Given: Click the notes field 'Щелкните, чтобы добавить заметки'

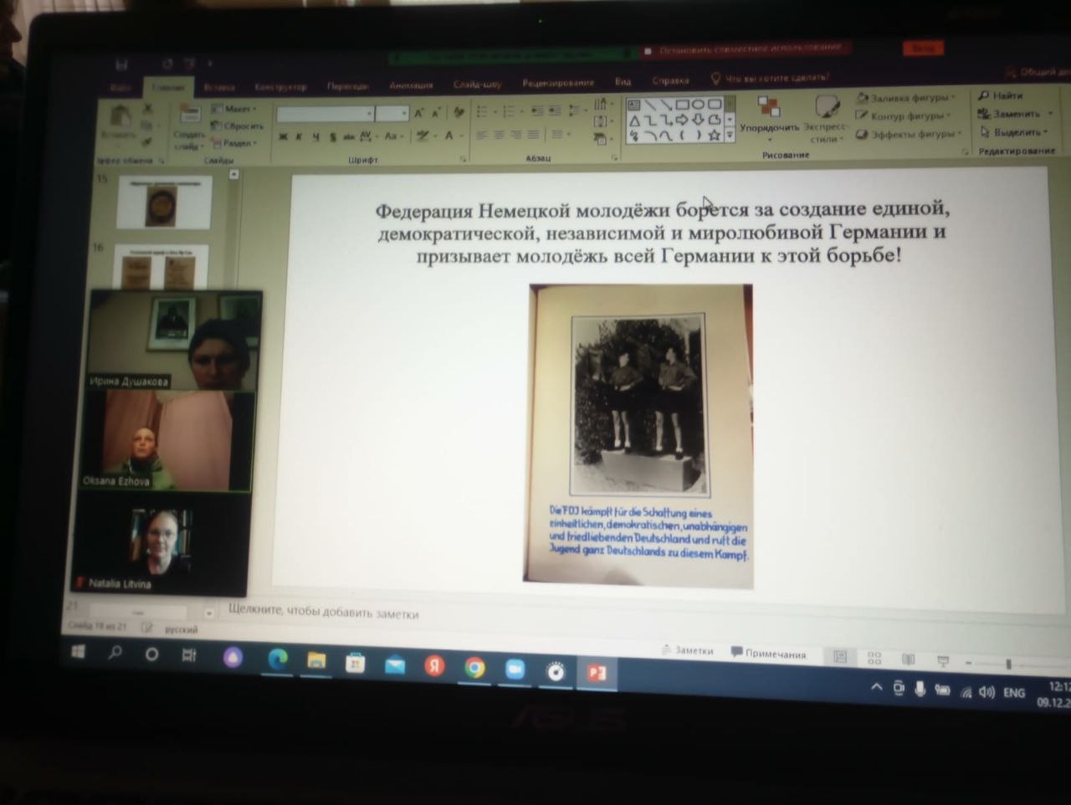Looking at the screenshot, I should click(x=324, y=612).
